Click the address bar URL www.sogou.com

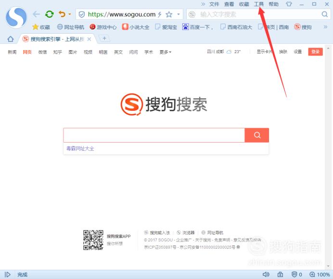pyautogui.click(x=122, y=14)
